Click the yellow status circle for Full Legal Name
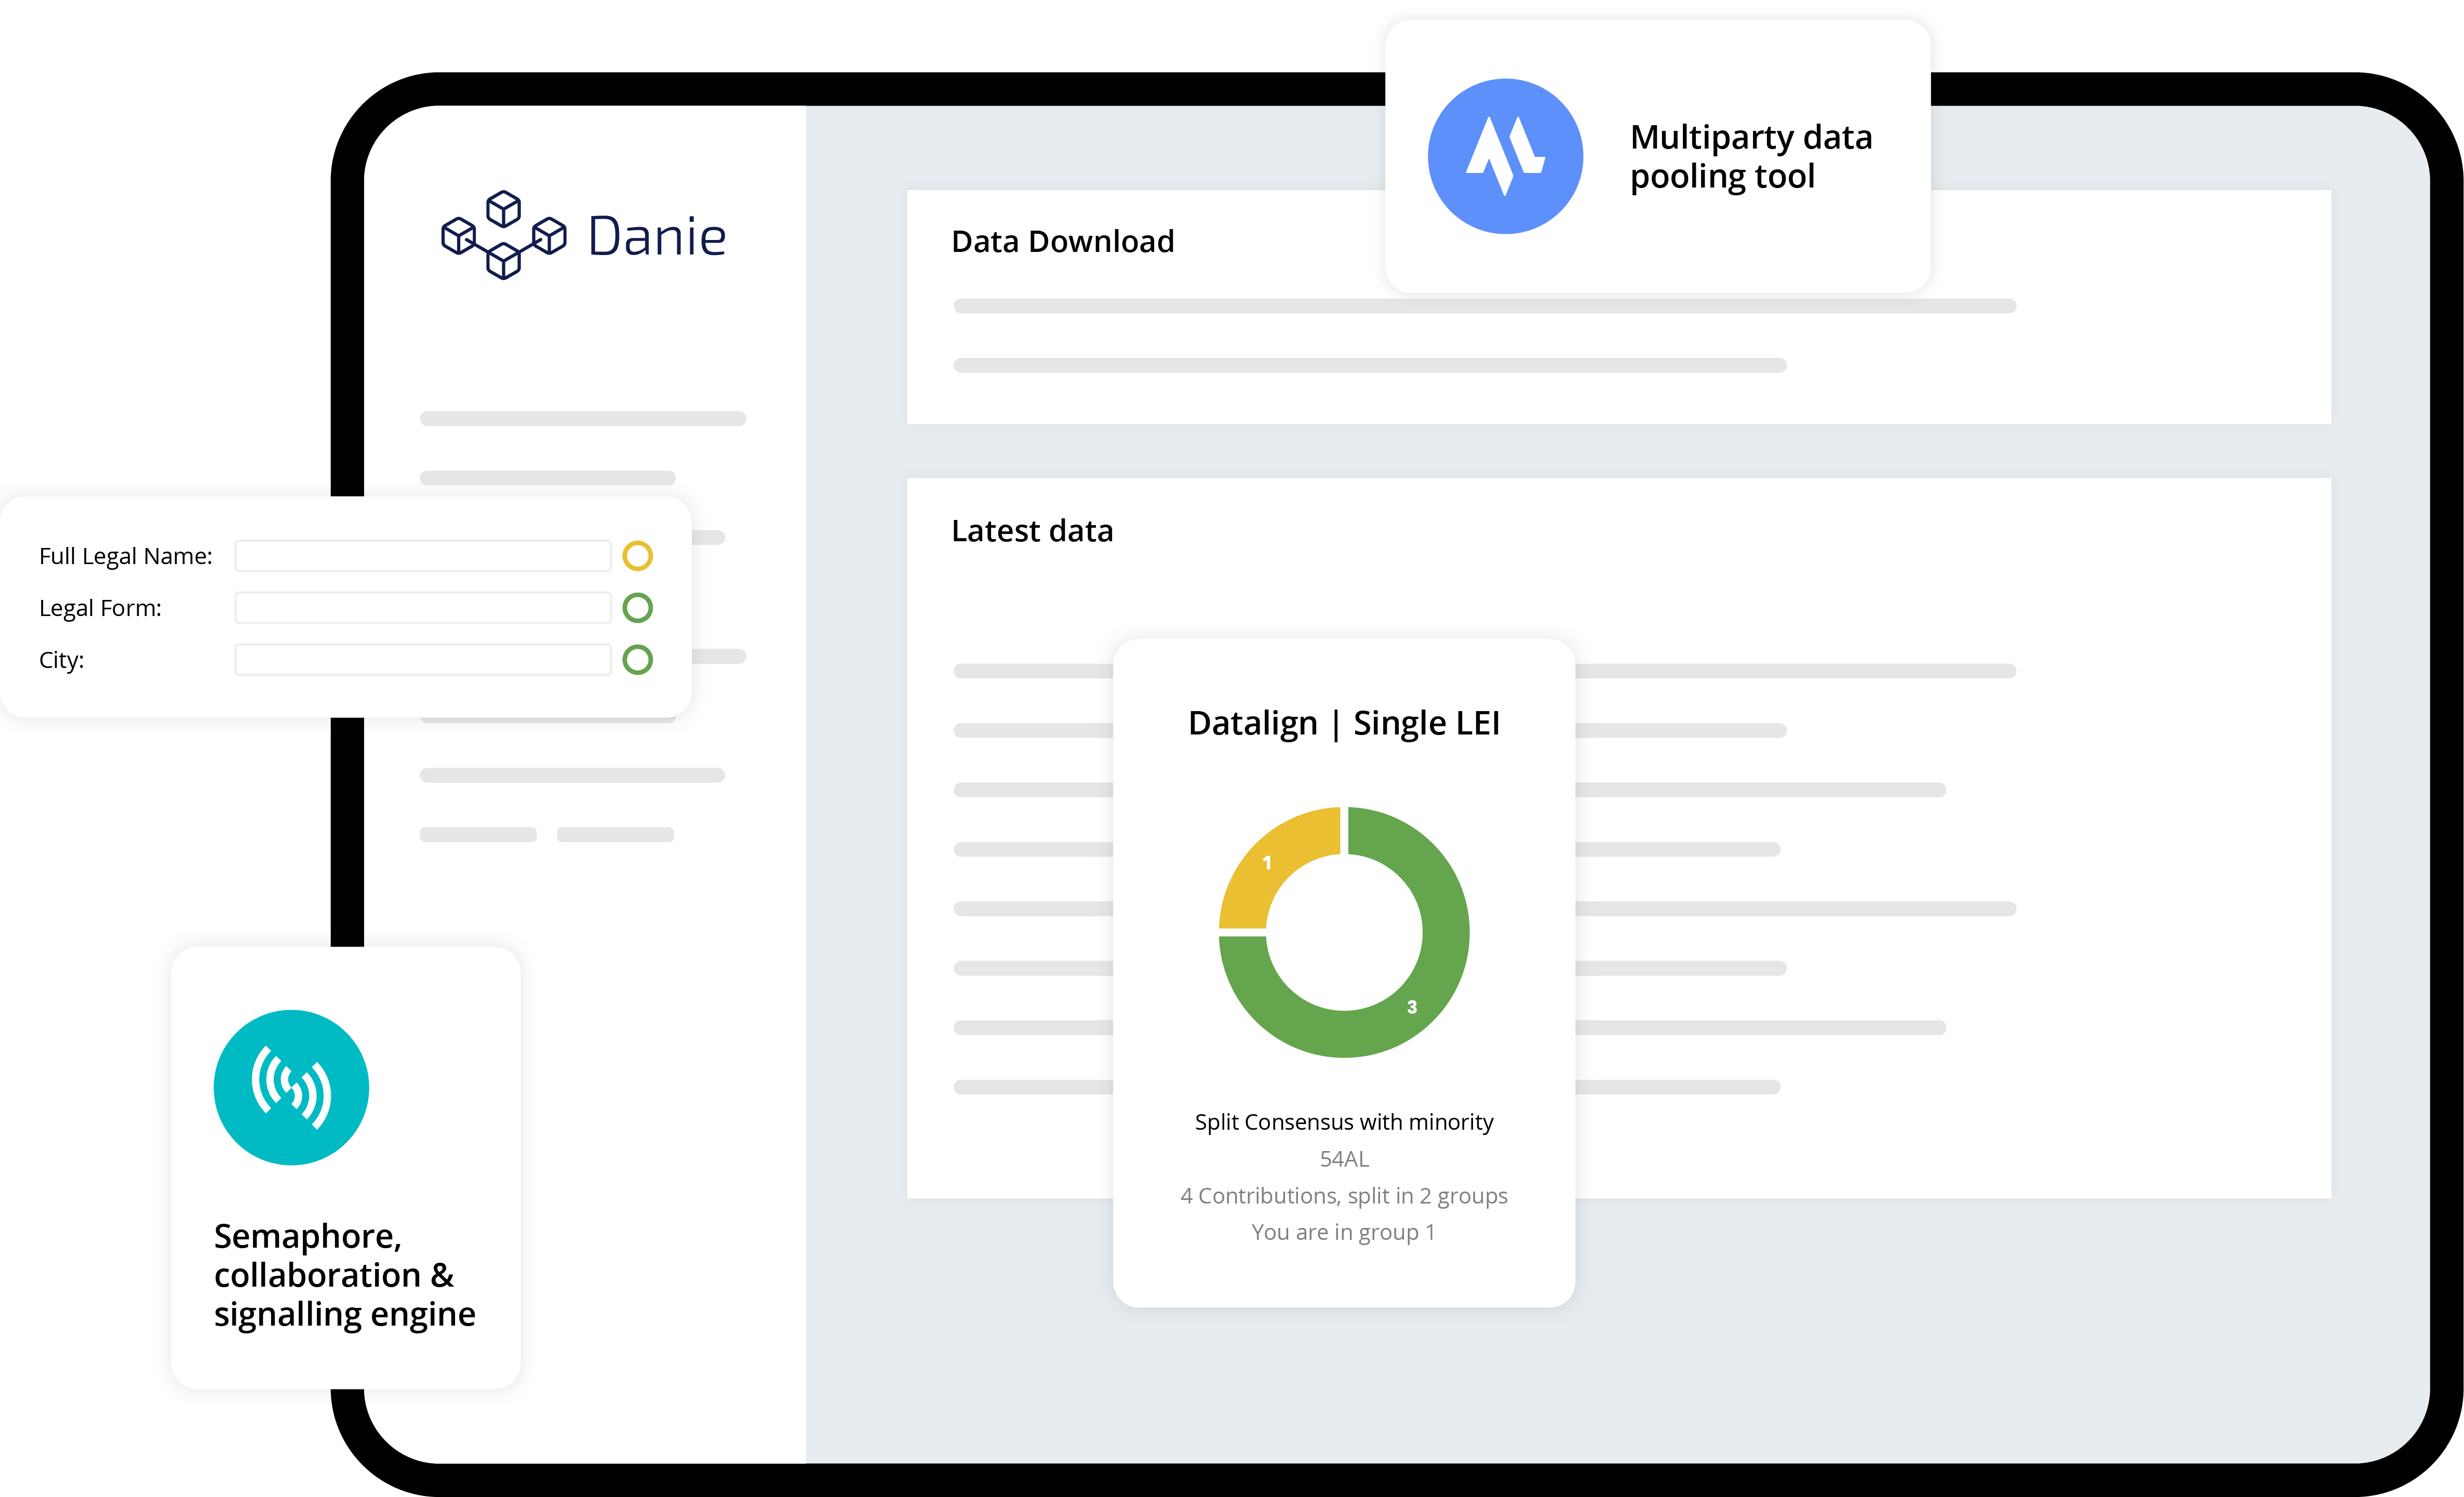This screenshot has width=2464, height=1497. point(637,556)
